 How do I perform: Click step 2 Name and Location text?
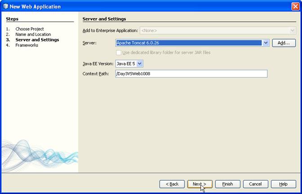(33, 34)
